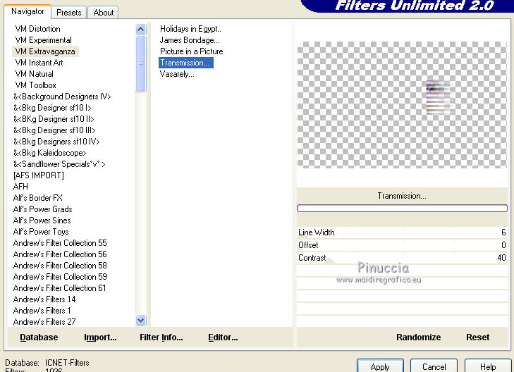Select Andrew's Filter Collection 56

click(60, 254)
